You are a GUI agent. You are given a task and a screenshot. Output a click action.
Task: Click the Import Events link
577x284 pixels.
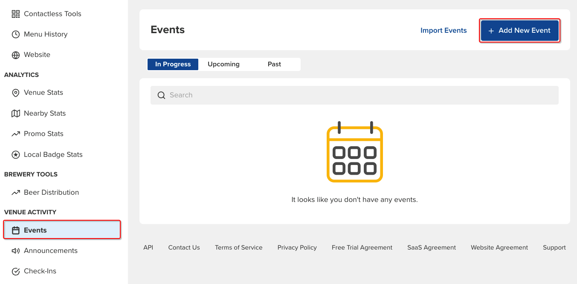click(x=444, y=31)
